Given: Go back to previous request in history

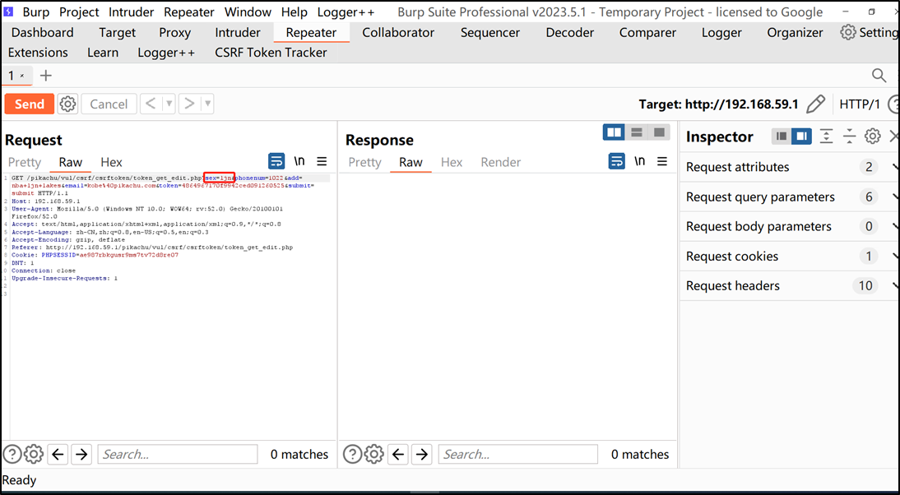Looking at the screenshot, I should point(151,104).
